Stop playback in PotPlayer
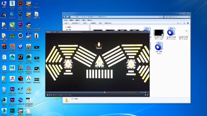 pos(50,95)
